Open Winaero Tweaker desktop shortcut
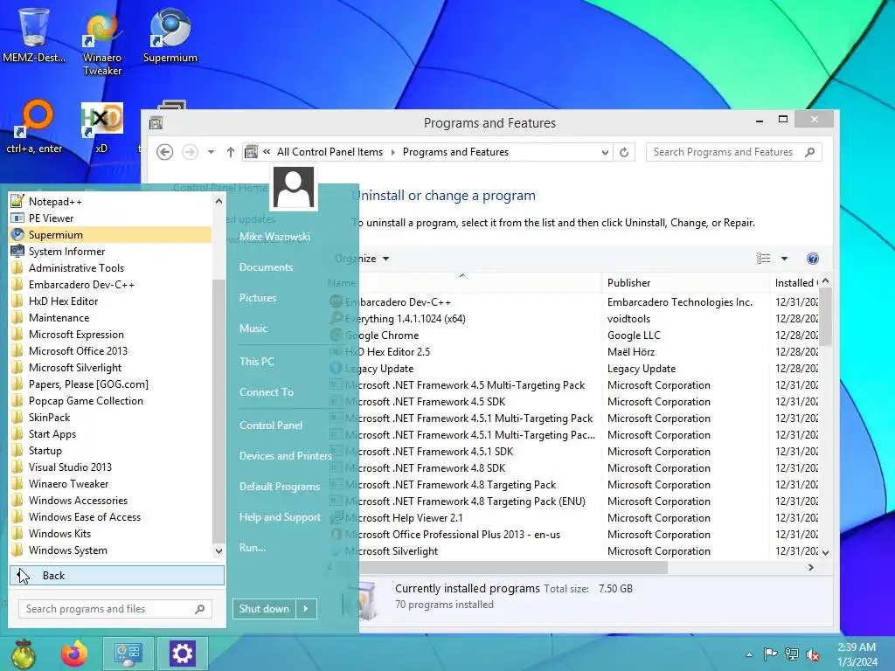895x671 pixels. click(x=102, y=43)
